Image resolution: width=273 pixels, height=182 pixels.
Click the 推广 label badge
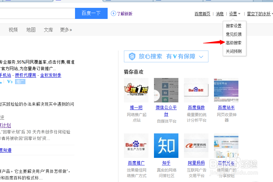point(20,82)
